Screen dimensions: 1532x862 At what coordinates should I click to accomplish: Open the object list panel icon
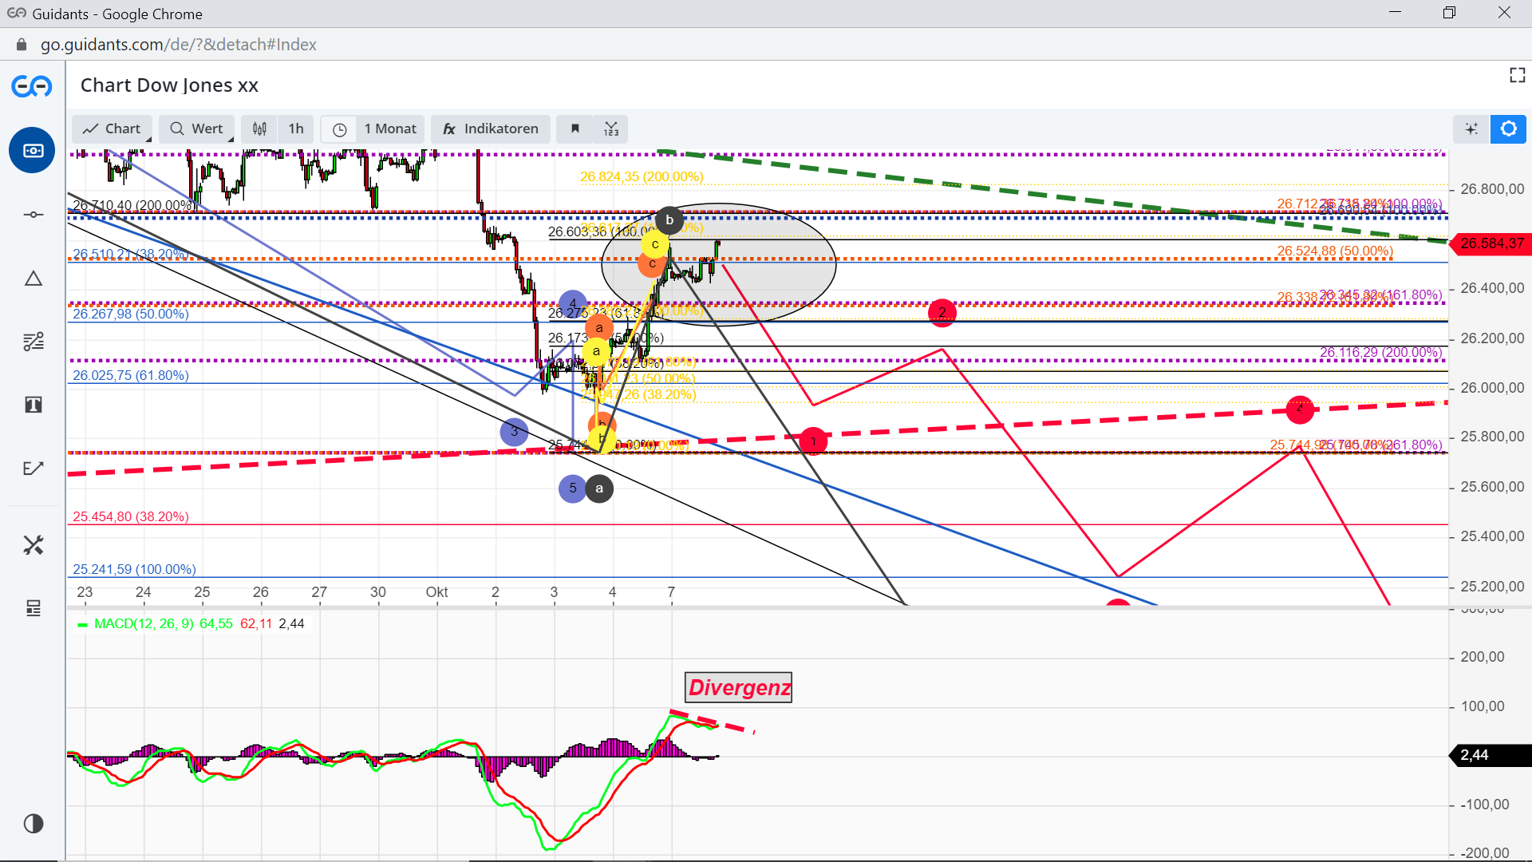33,608
